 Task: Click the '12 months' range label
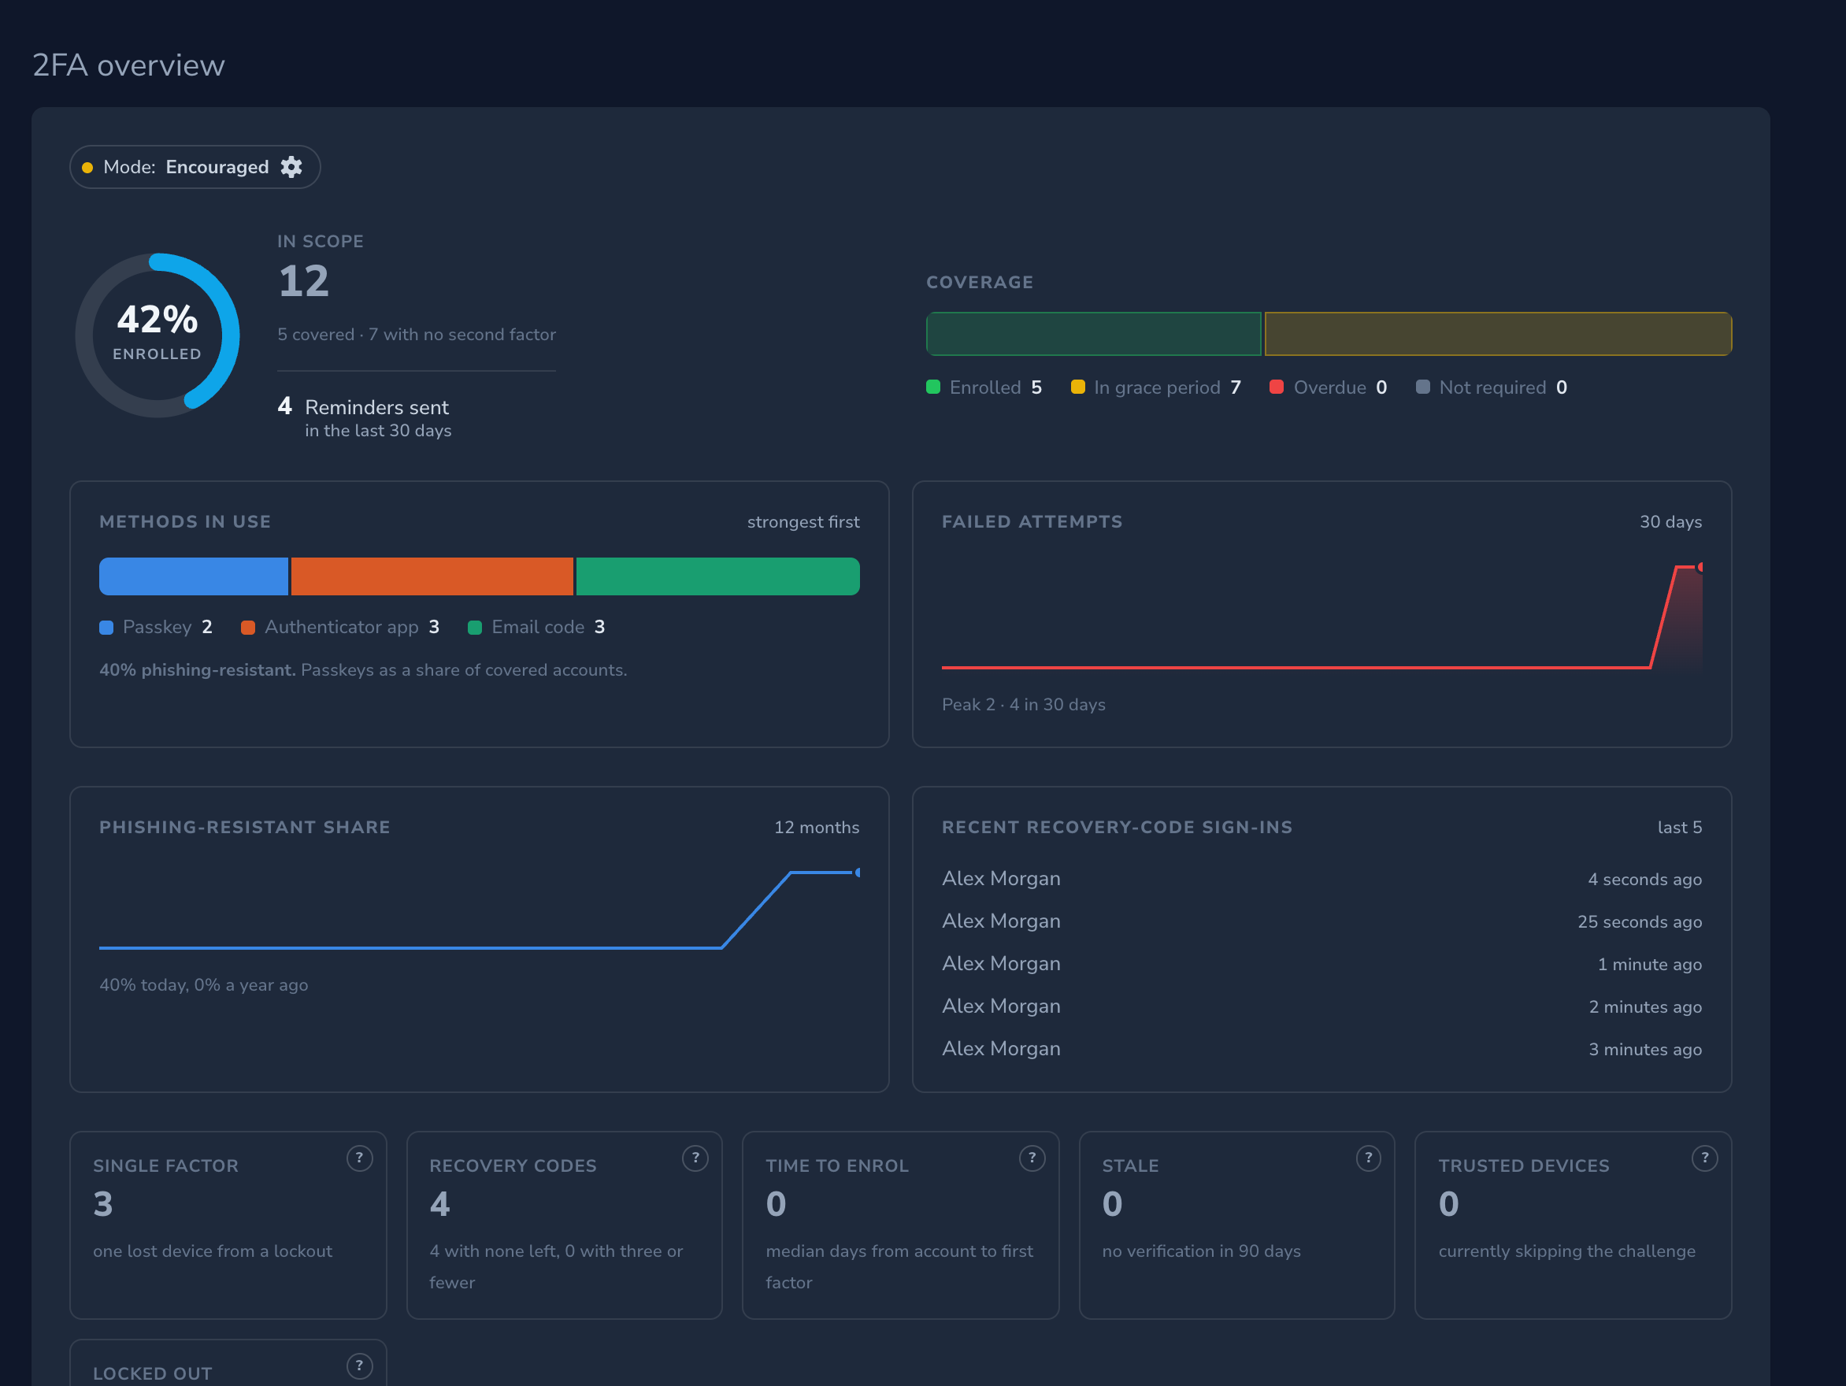coord(817,828)
